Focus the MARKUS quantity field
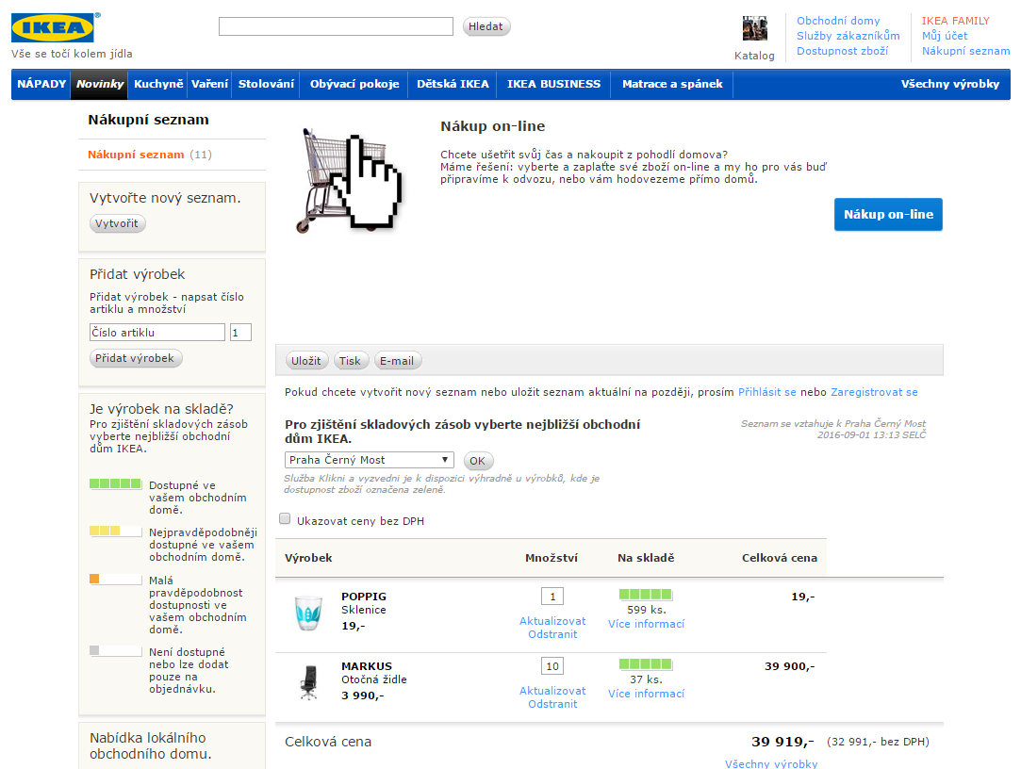1021x769 pixels. (x=552, y=666)
